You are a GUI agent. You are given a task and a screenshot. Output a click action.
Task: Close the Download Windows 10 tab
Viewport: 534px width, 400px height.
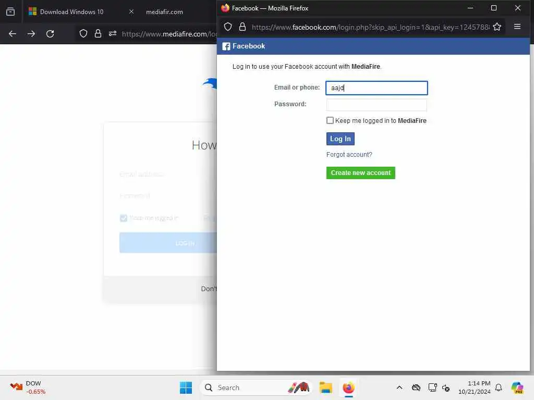click(131, 11)
